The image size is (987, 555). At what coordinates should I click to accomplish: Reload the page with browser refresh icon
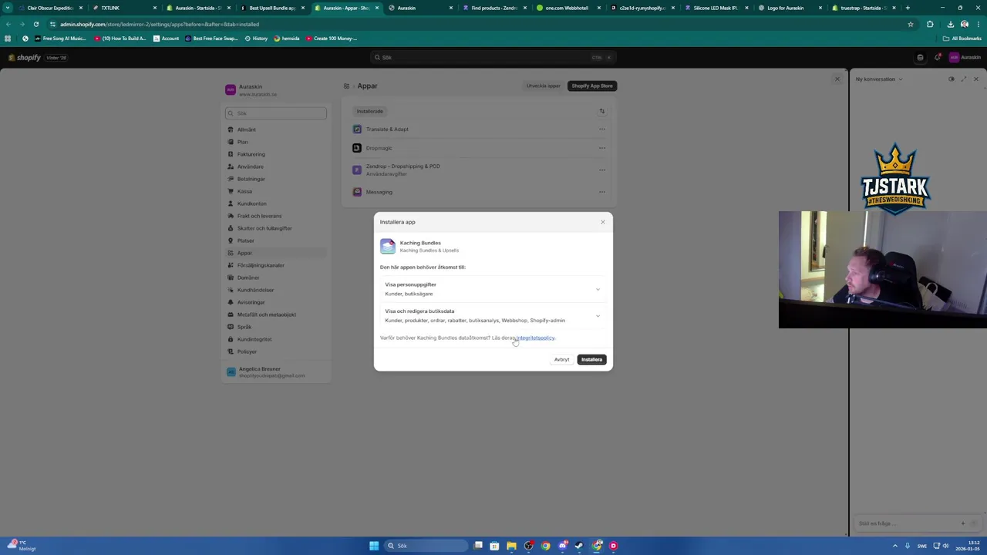click(35, 24)
